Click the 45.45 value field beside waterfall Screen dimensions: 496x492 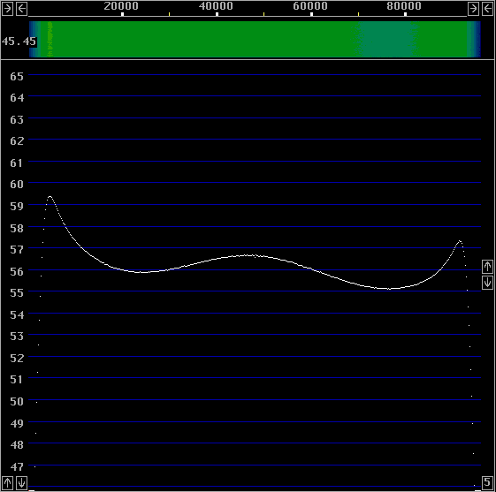[x=19, y=42]
